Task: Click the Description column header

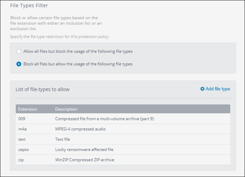Action: coord(66,109)
